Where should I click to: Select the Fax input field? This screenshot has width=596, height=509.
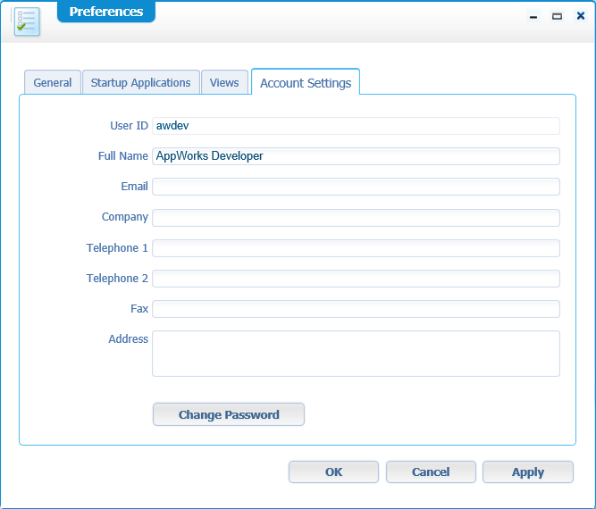tap(356, 309)
